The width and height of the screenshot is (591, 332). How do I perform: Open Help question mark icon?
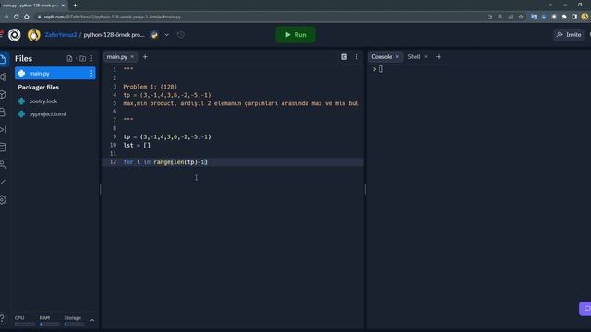(x=3, y=318)
